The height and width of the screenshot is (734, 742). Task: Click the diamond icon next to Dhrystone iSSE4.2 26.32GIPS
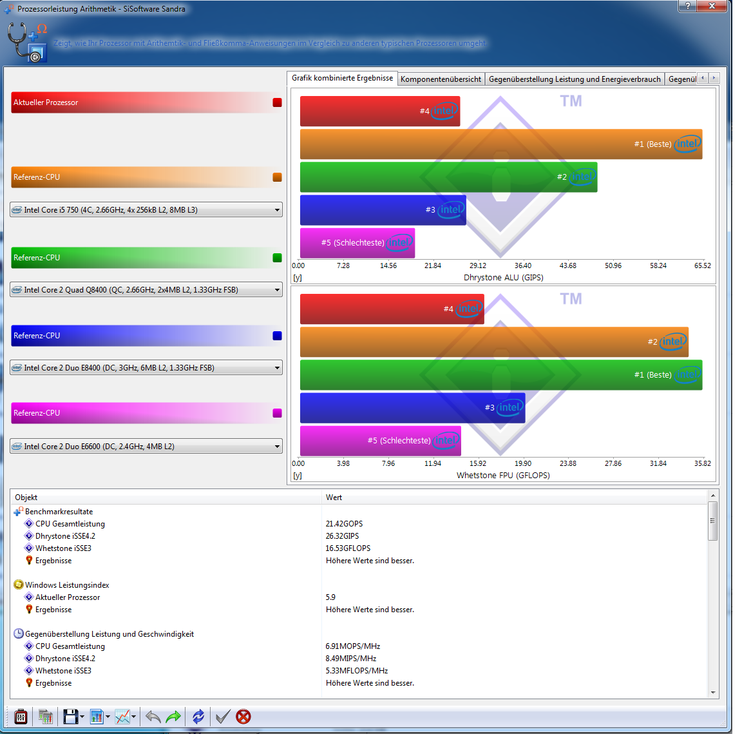(29, 536)
